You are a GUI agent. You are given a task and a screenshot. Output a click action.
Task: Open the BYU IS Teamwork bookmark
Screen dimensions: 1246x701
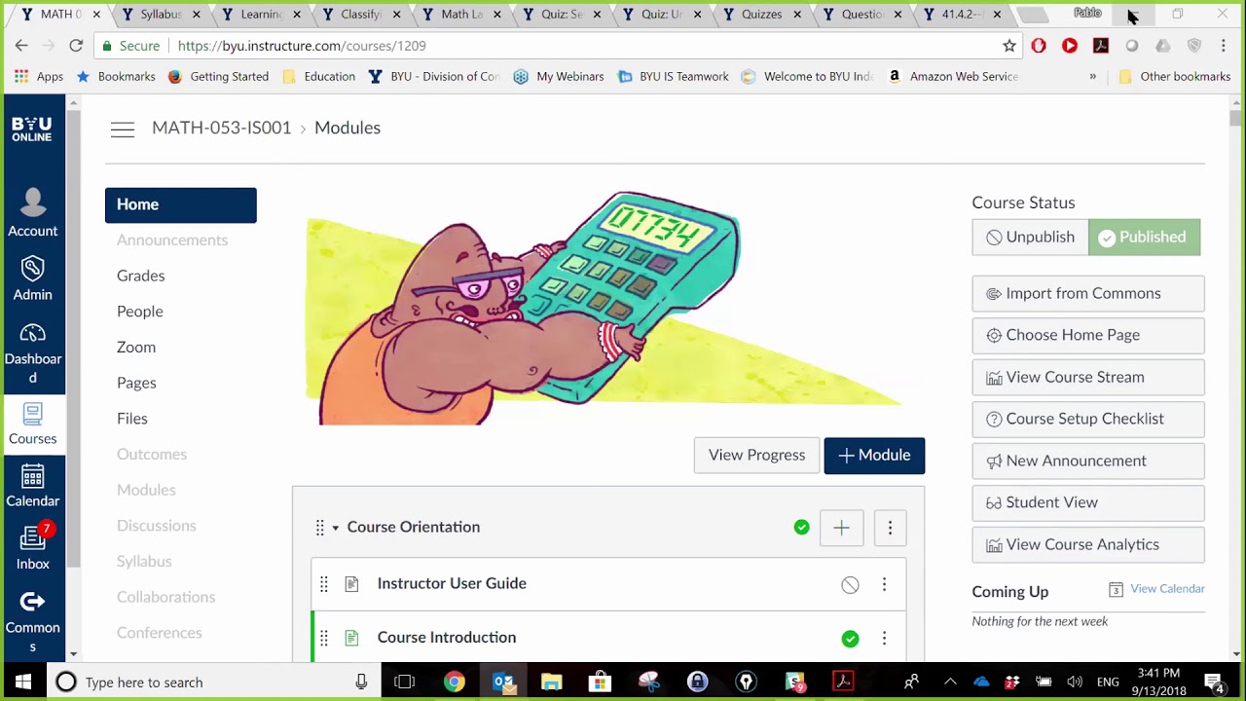(x=674, y=77)
